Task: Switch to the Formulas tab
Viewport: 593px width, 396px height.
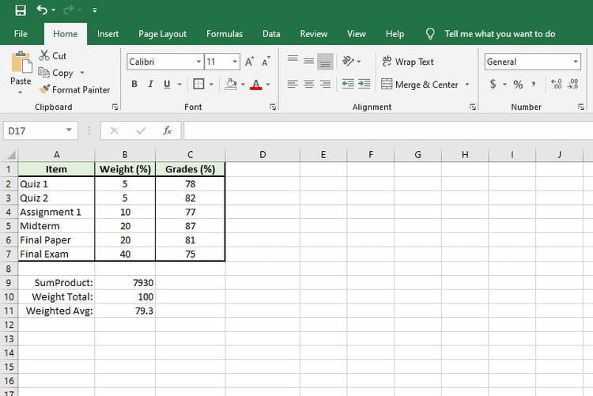Action: pos(225,34)
